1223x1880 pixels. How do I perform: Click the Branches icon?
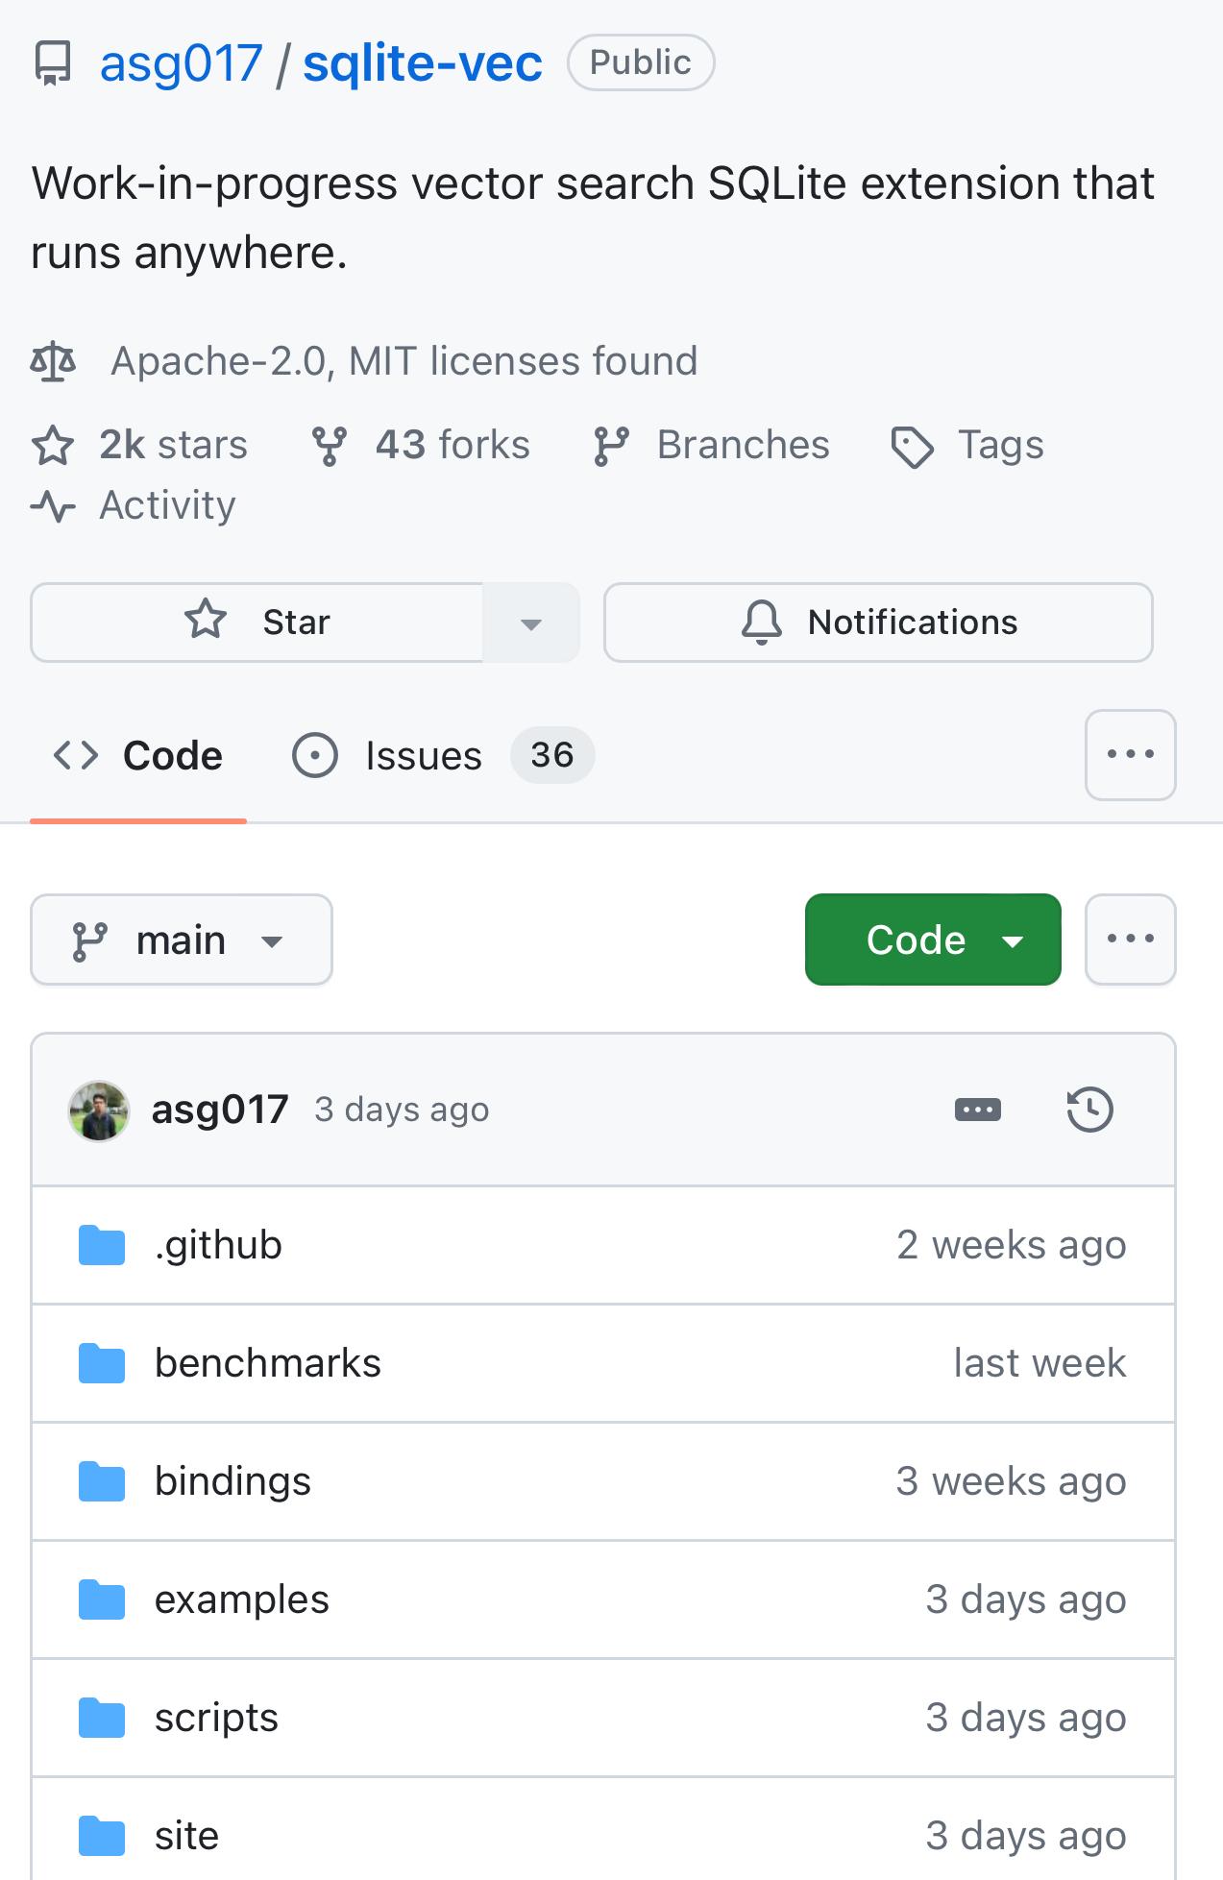pyautogui.click(x=612, y=444)
